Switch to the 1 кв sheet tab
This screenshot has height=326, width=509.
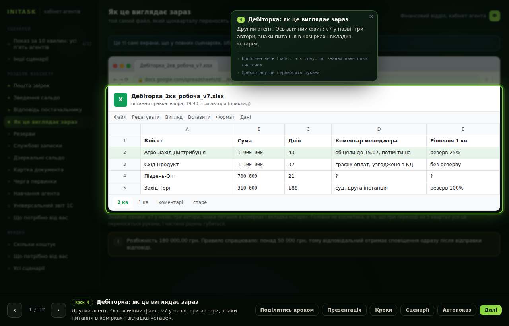(x=143, y=202)
